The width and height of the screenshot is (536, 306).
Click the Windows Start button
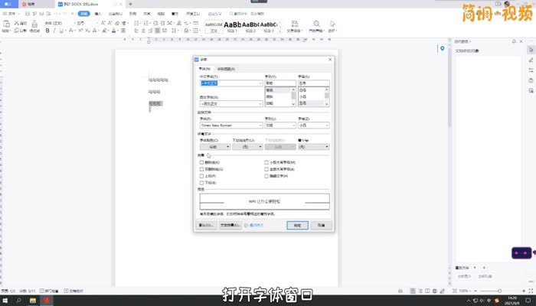[5, 301]
